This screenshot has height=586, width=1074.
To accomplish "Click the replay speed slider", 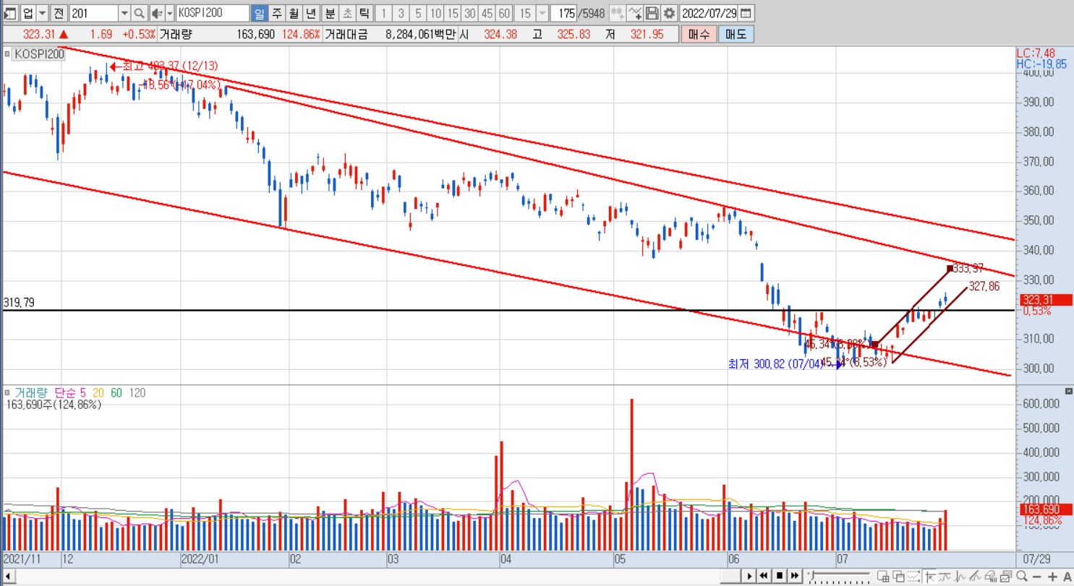I will [839, 576].
